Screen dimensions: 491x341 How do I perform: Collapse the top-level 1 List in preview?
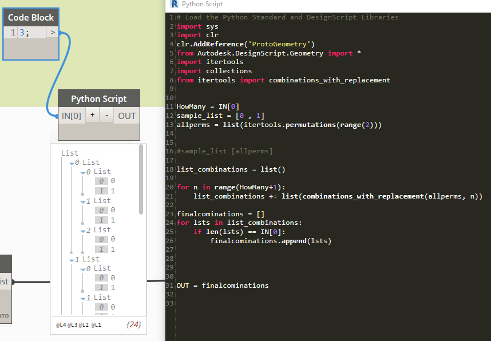click(x=72, y=260)
